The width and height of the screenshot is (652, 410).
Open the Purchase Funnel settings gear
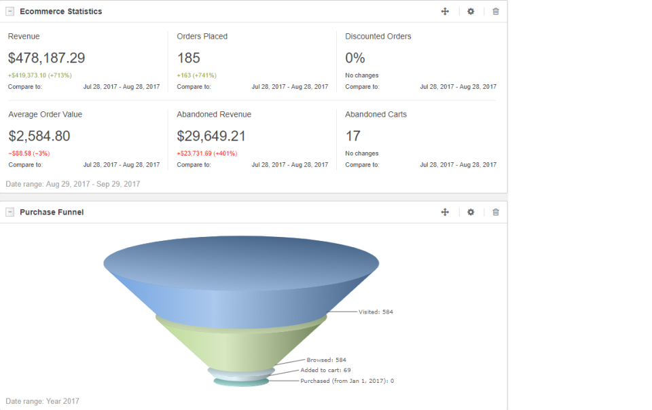(x=471, y=212)
